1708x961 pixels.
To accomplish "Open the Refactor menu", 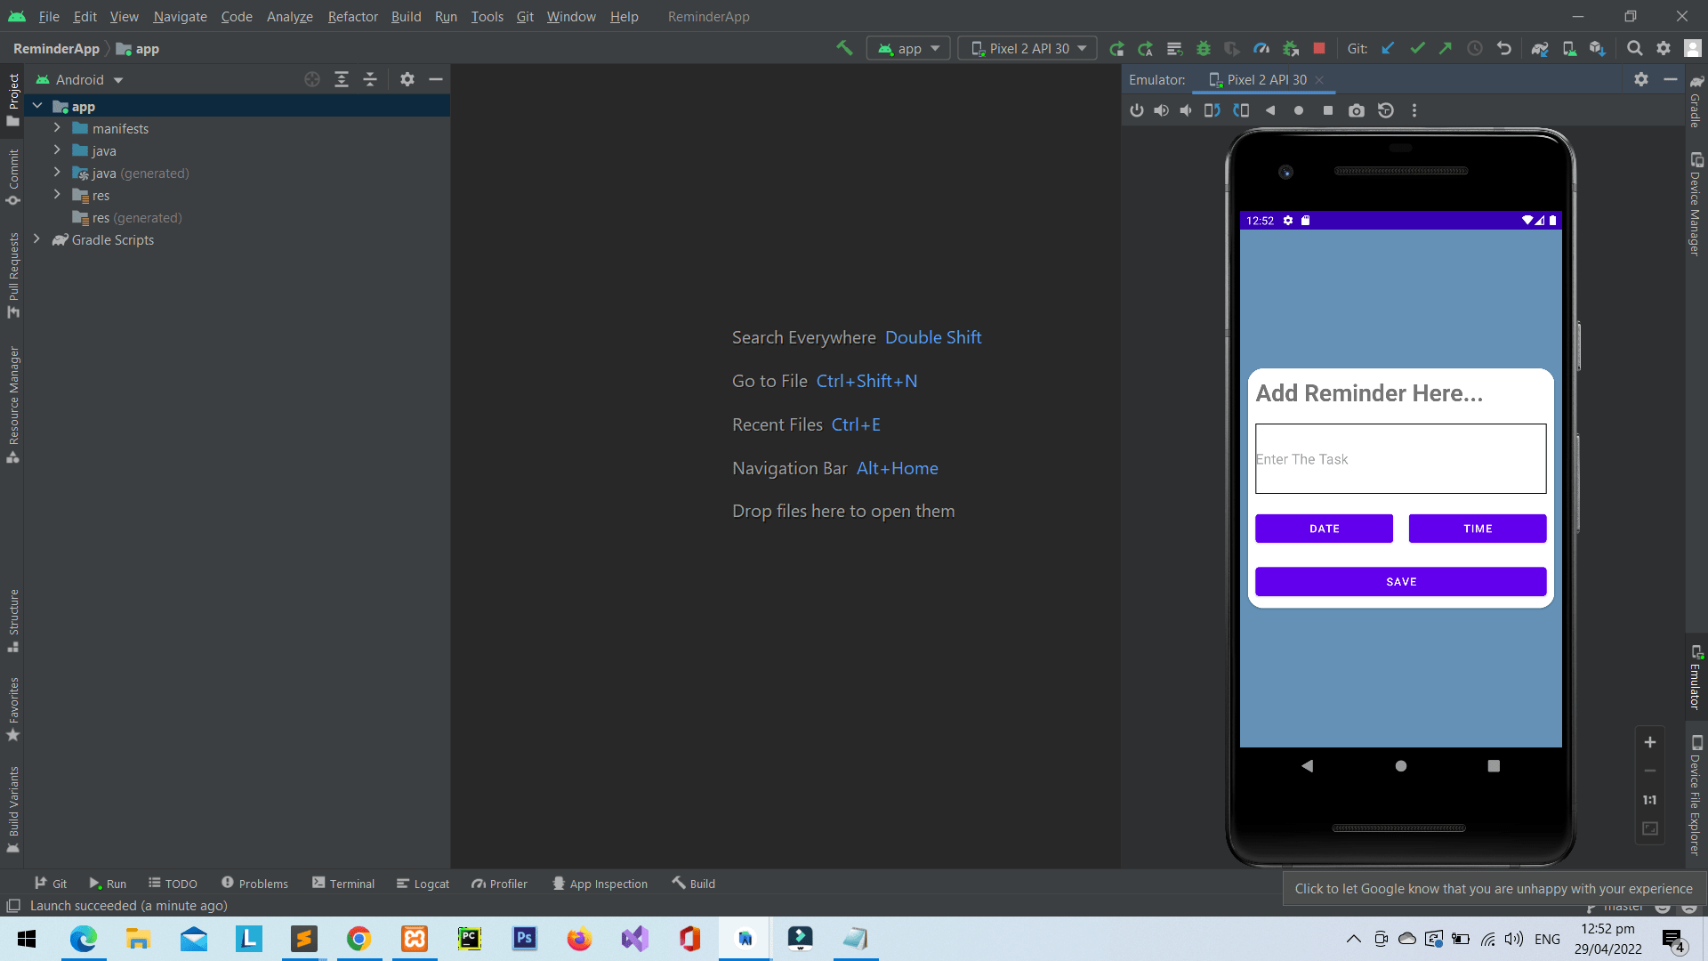I will [352, 16].
